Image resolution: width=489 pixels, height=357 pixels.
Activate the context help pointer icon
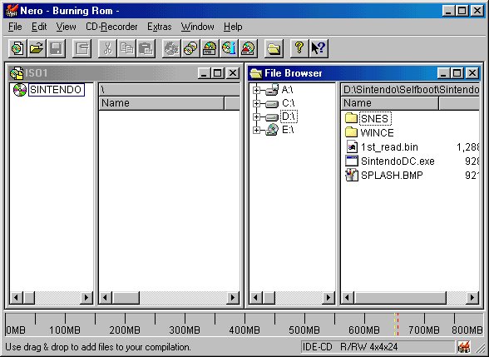(x=319, y=48)
